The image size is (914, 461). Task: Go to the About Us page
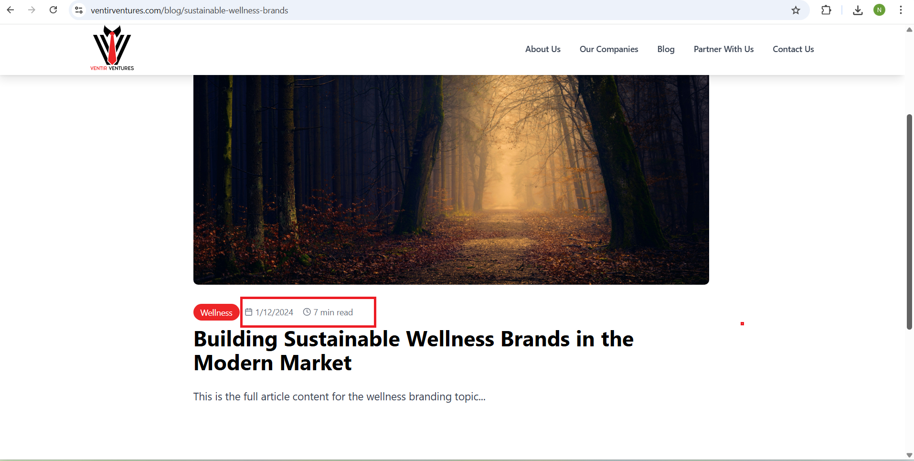point(542,49)
